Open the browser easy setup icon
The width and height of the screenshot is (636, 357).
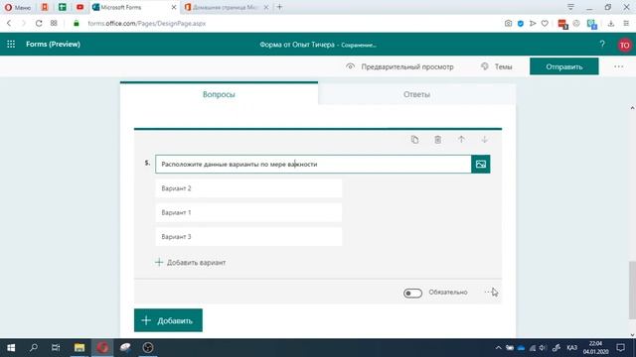[626, 24]
